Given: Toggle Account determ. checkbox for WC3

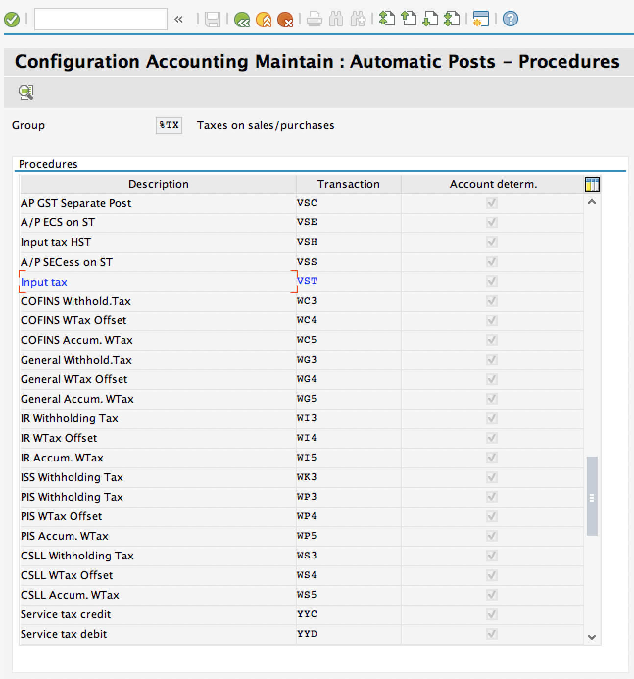Looking at the screenshot, I should point(492,301).
